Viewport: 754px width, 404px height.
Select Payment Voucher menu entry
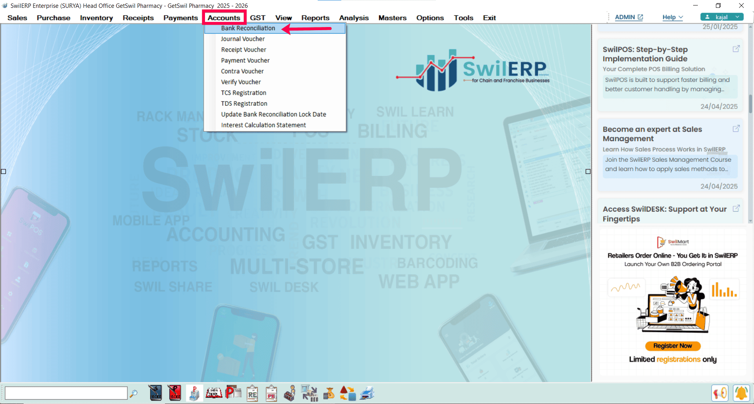click(275, 60)
